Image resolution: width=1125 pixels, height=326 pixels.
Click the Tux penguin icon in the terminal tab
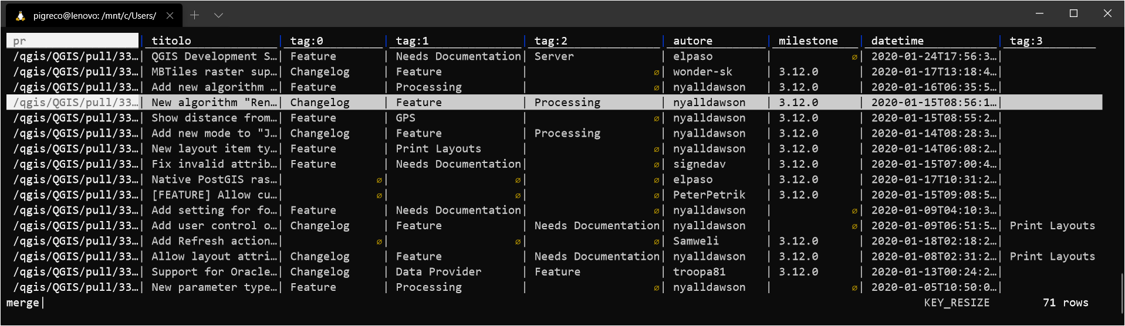[x=21, y=16]
